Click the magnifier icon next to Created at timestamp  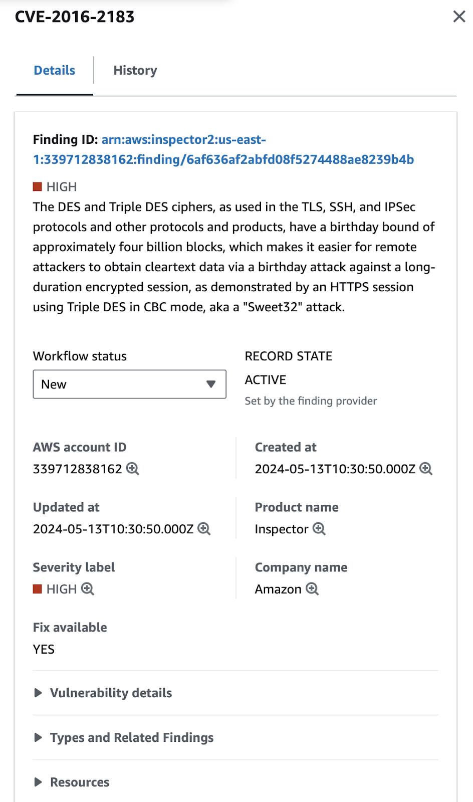coord(426,469)
